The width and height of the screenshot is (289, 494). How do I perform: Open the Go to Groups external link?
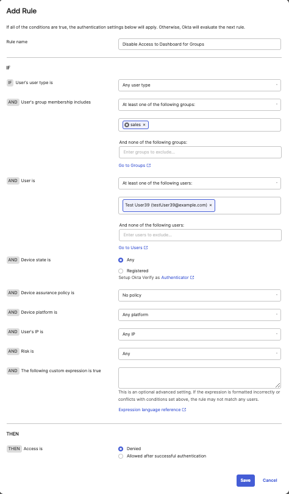(x=135, y=166)
